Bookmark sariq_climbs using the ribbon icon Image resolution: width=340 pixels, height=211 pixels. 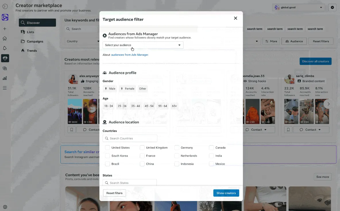pos(288,129)
